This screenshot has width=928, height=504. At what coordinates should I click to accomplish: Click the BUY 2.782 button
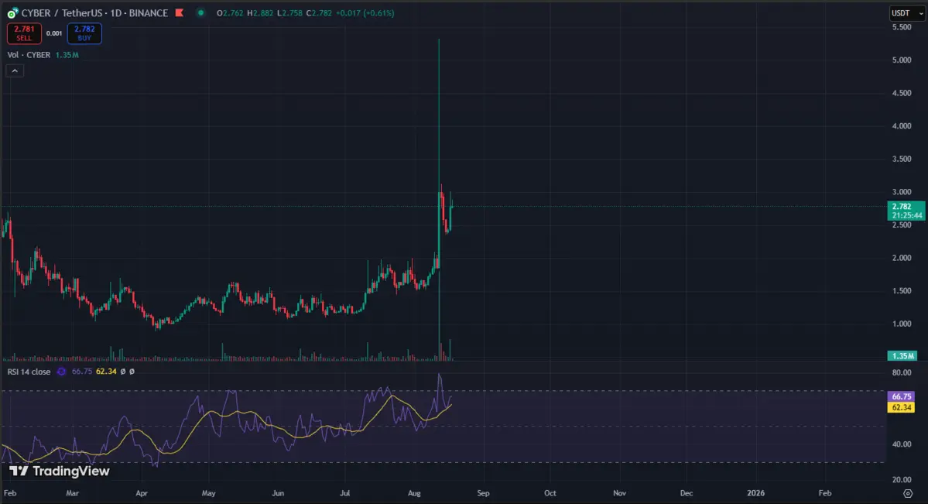tap(84, 33)
